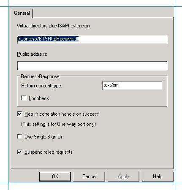Confirm settings with the OK button

55,176
